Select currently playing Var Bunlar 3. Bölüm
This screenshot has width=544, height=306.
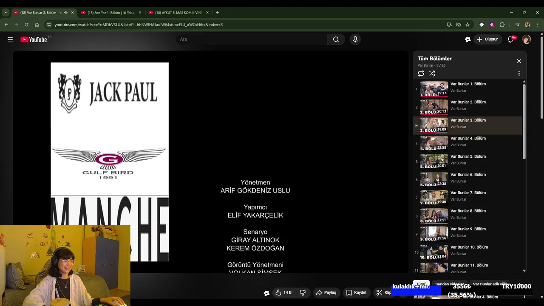point(467,125)
